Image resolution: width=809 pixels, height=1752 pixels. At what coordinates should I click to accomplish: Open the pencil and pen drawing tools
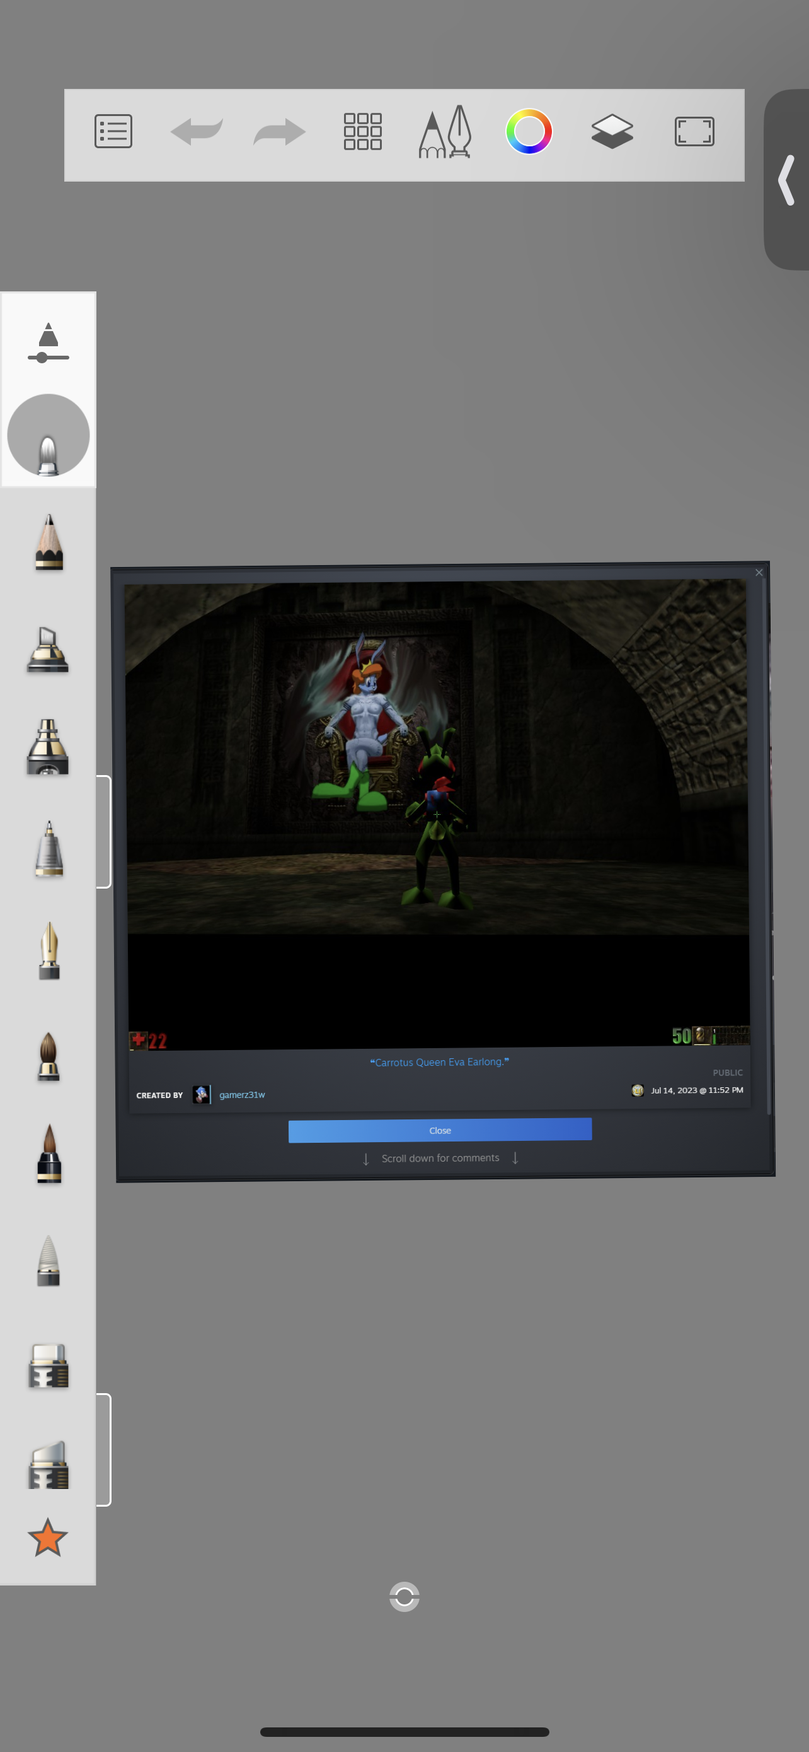(445, 131)
